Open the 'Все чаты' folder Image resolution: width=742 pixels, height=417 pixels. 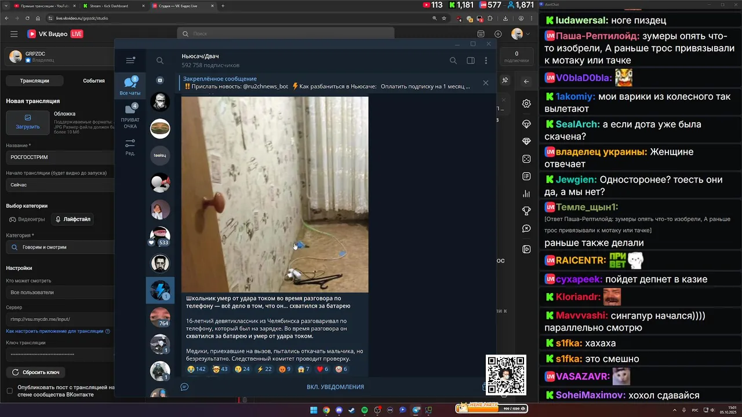[x=130, y=86]
